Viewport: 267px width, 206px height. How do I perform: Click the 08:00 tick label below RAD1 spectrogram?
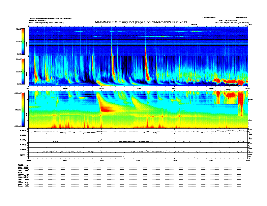(x=101, y=89)
